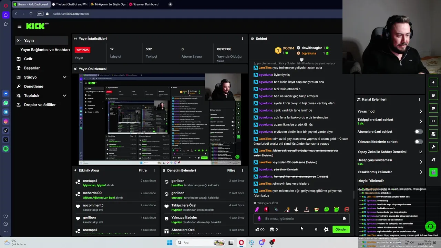Open Filtre in Etkinlik Akışı panel
Viewport: 441px width, 248px height.
pyautogui.click(x=143, y=170)
